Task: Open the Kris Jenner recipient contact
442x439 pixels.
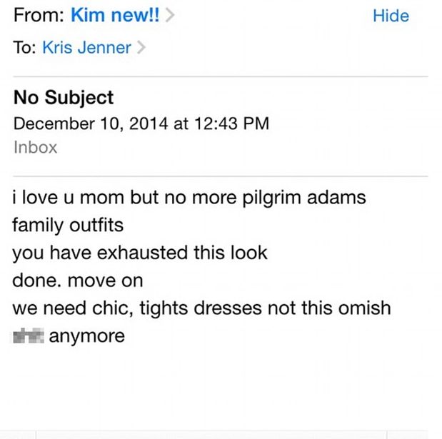Action: [x=86, y=49]
